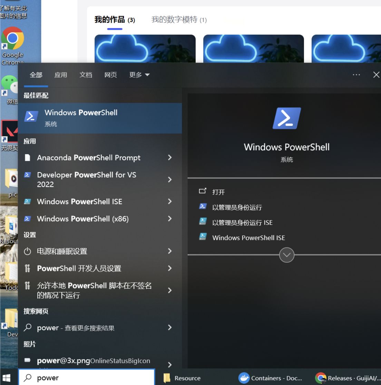Select the 应用 search tab
381x385 pixels.
click(61, 75)
